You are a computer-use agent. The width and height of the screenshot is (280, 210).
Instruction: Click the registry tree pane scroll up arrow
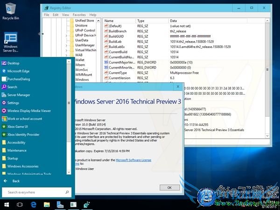click(98, 21)
